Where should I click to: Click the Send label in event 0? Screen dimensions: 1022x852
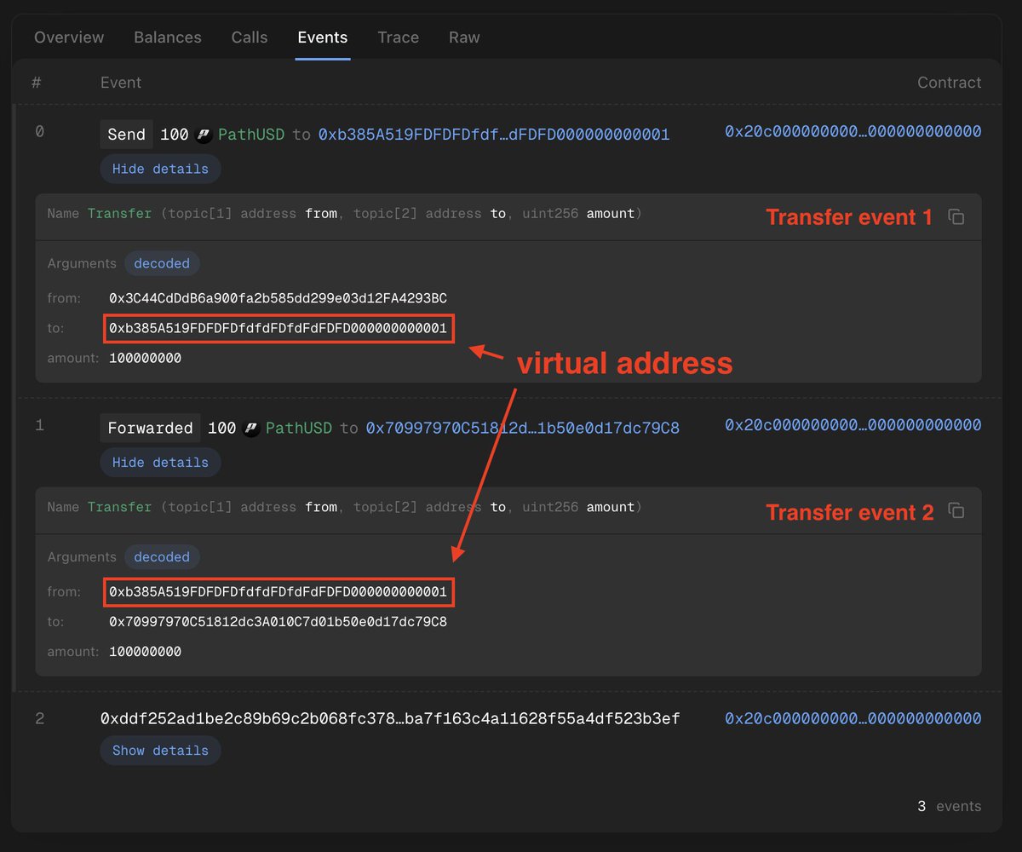click(126, 135)
